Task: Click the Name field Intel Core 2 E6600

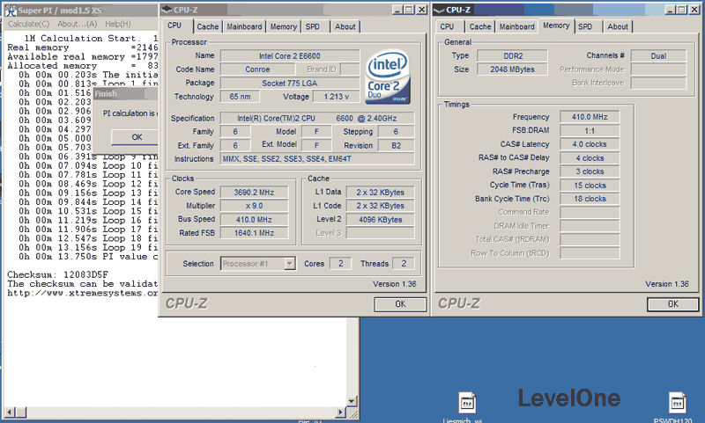Action: point(290,56)
